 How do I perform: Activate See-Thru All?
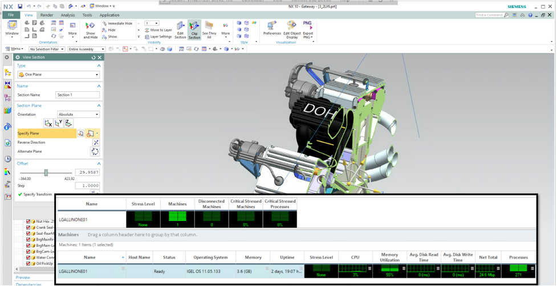point(209,30)
